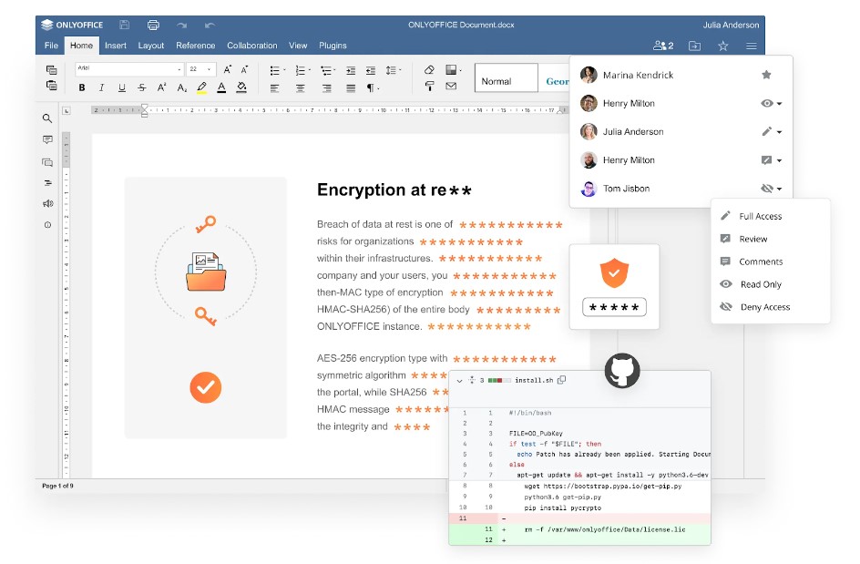
Task: Click the Undo icon in the header
Action: (x=210, y=25)
